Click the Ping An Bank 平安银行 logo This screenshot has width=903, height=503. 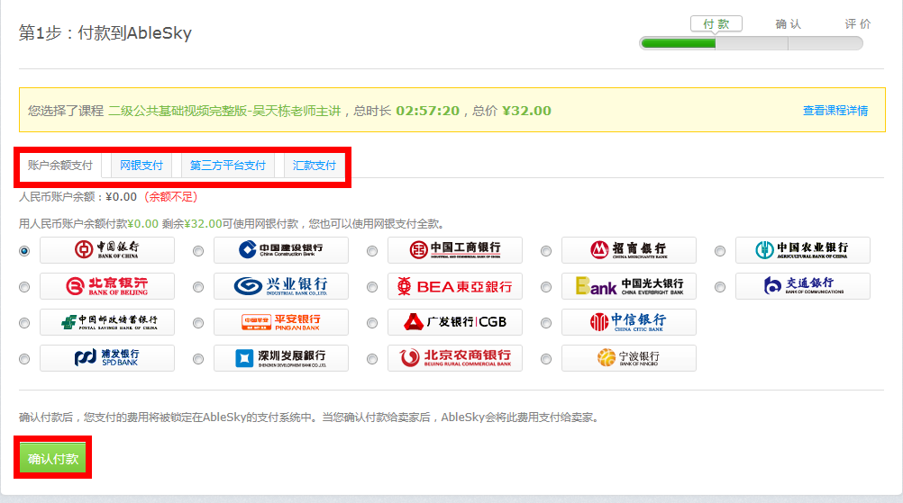[x=281, y=322]
